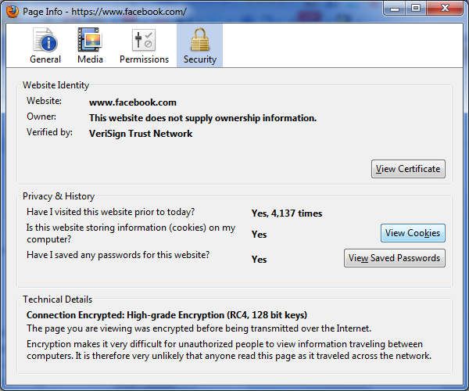The width and height of the screenshot is (469, 391).
Task: Click the General tab label
Action: (45, 59)
